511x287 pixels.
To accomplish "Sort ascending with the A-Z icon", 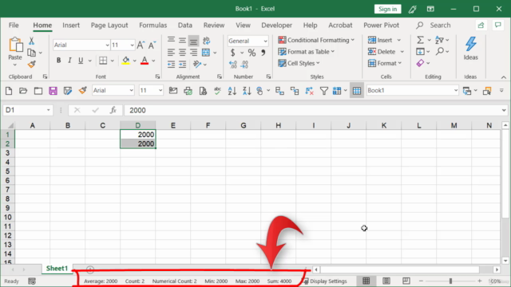I will click(x=232, y=91).
